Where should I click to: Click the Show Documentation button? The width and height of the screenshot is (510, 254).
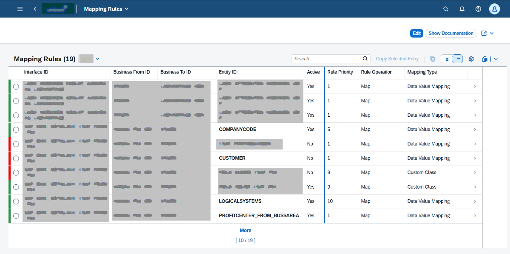pyautogui.click(x=450, y=33)
